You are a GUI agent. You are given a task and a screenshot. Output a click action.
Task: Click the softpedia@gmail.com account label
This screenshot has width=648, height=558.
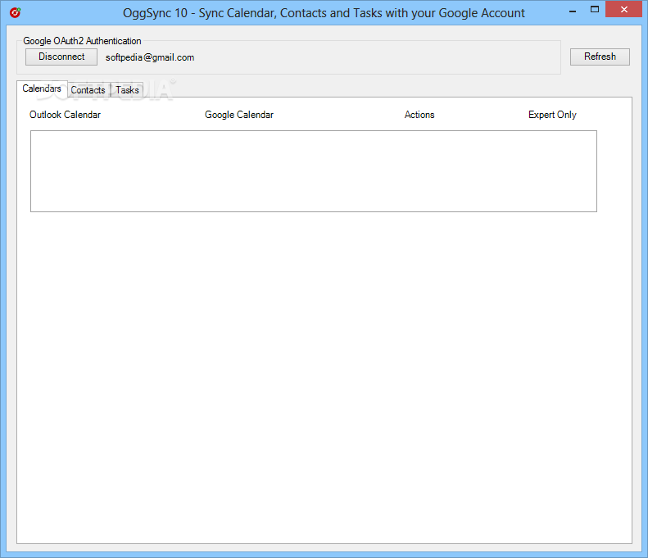click(150, 57)
